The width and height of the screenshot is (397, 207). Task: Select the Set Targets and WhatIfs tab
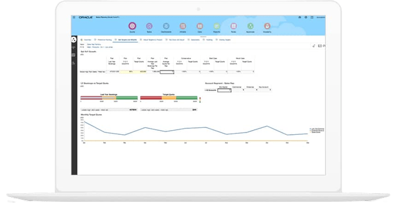[x=126, y=40]
